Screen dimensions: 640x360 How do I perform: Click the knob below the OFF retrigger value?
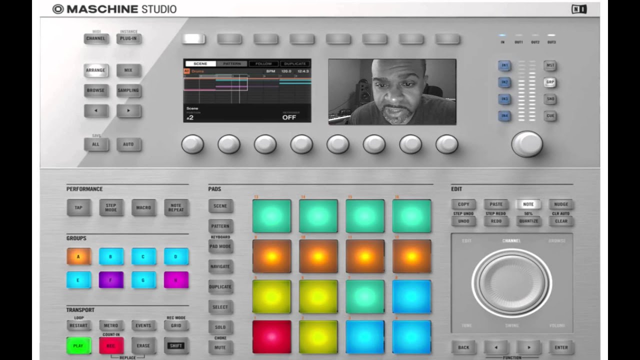[301, 144]
